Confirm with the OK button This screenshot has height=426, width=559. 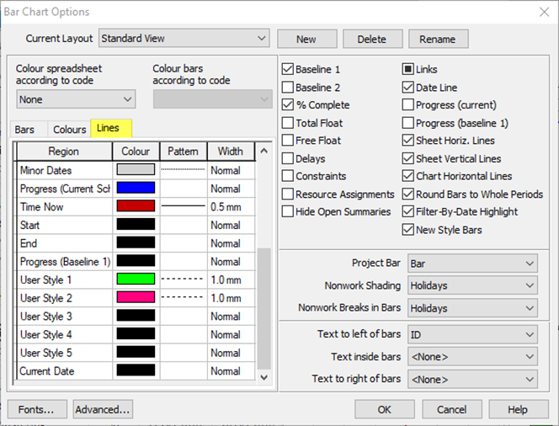[384, 409]
